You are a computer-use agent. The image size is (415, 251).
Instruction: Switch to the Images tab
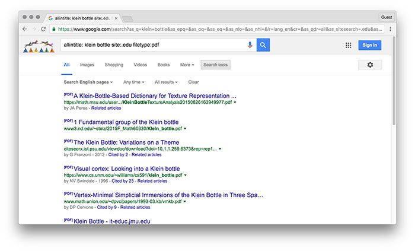[87, 65]
